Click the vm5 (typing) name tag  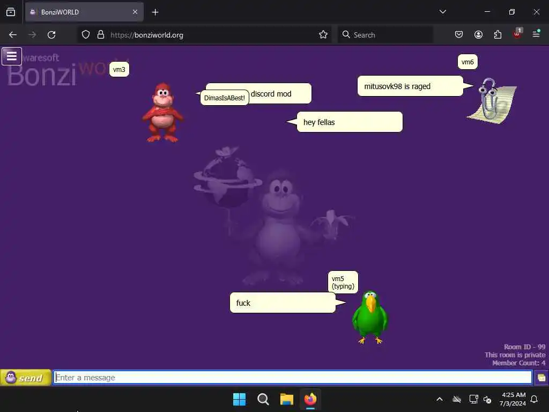point(343,282)
